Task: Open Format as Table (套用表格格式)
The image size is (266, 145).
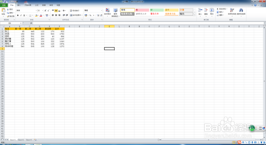Action: (115, 12)
